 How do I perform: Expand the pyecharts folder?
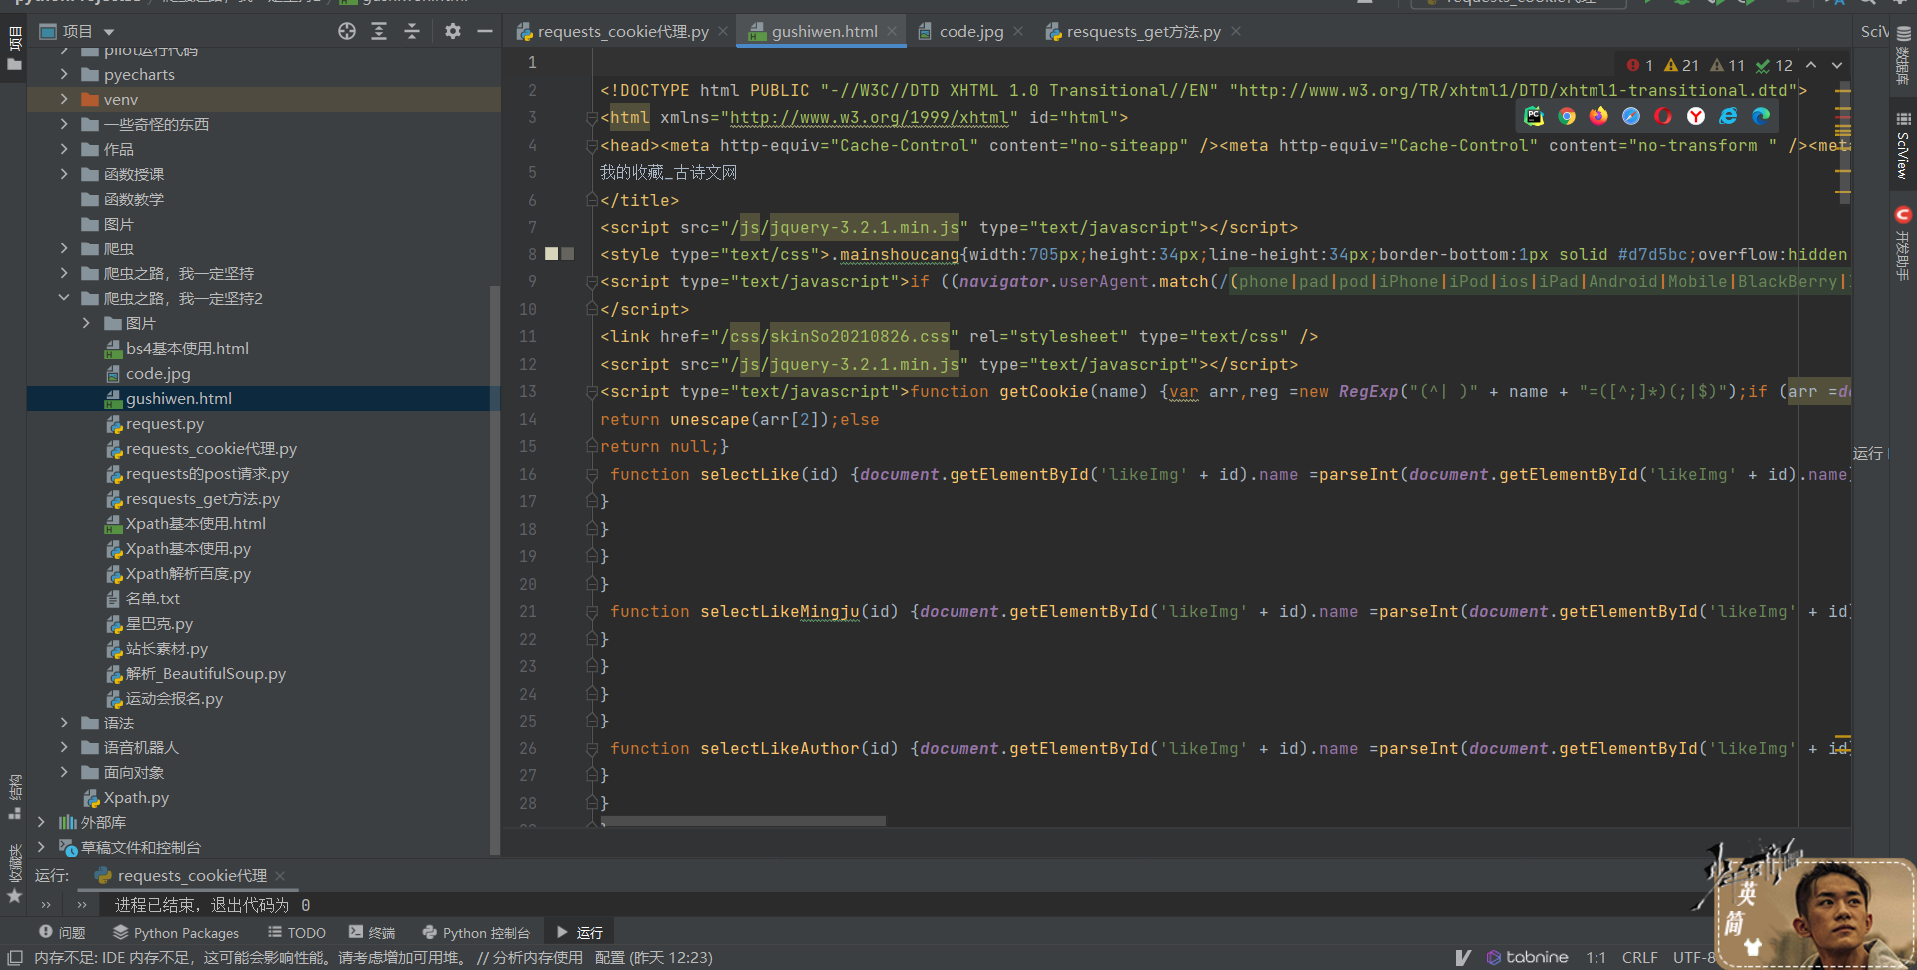pos(64,74)
